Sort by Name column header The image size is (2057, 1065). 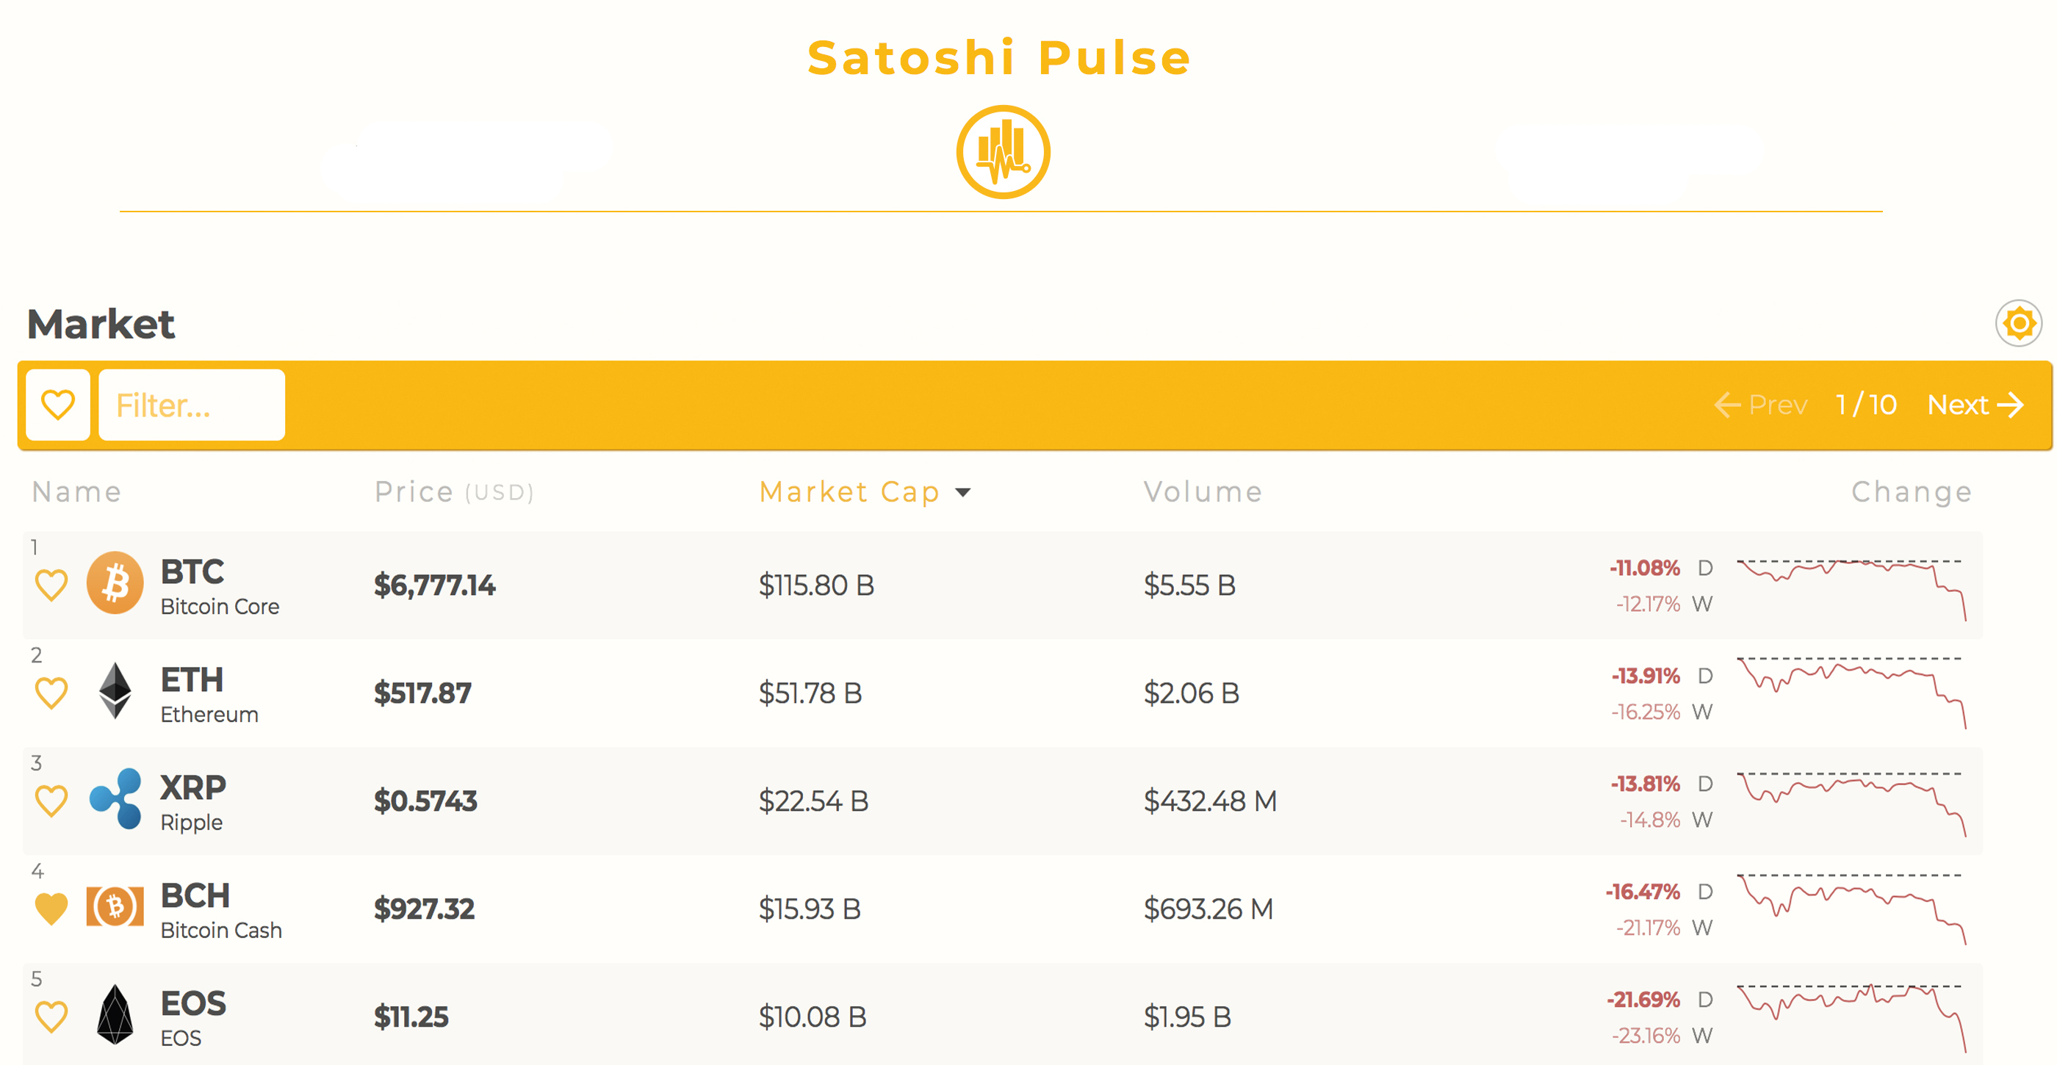(x=76, y=492)
